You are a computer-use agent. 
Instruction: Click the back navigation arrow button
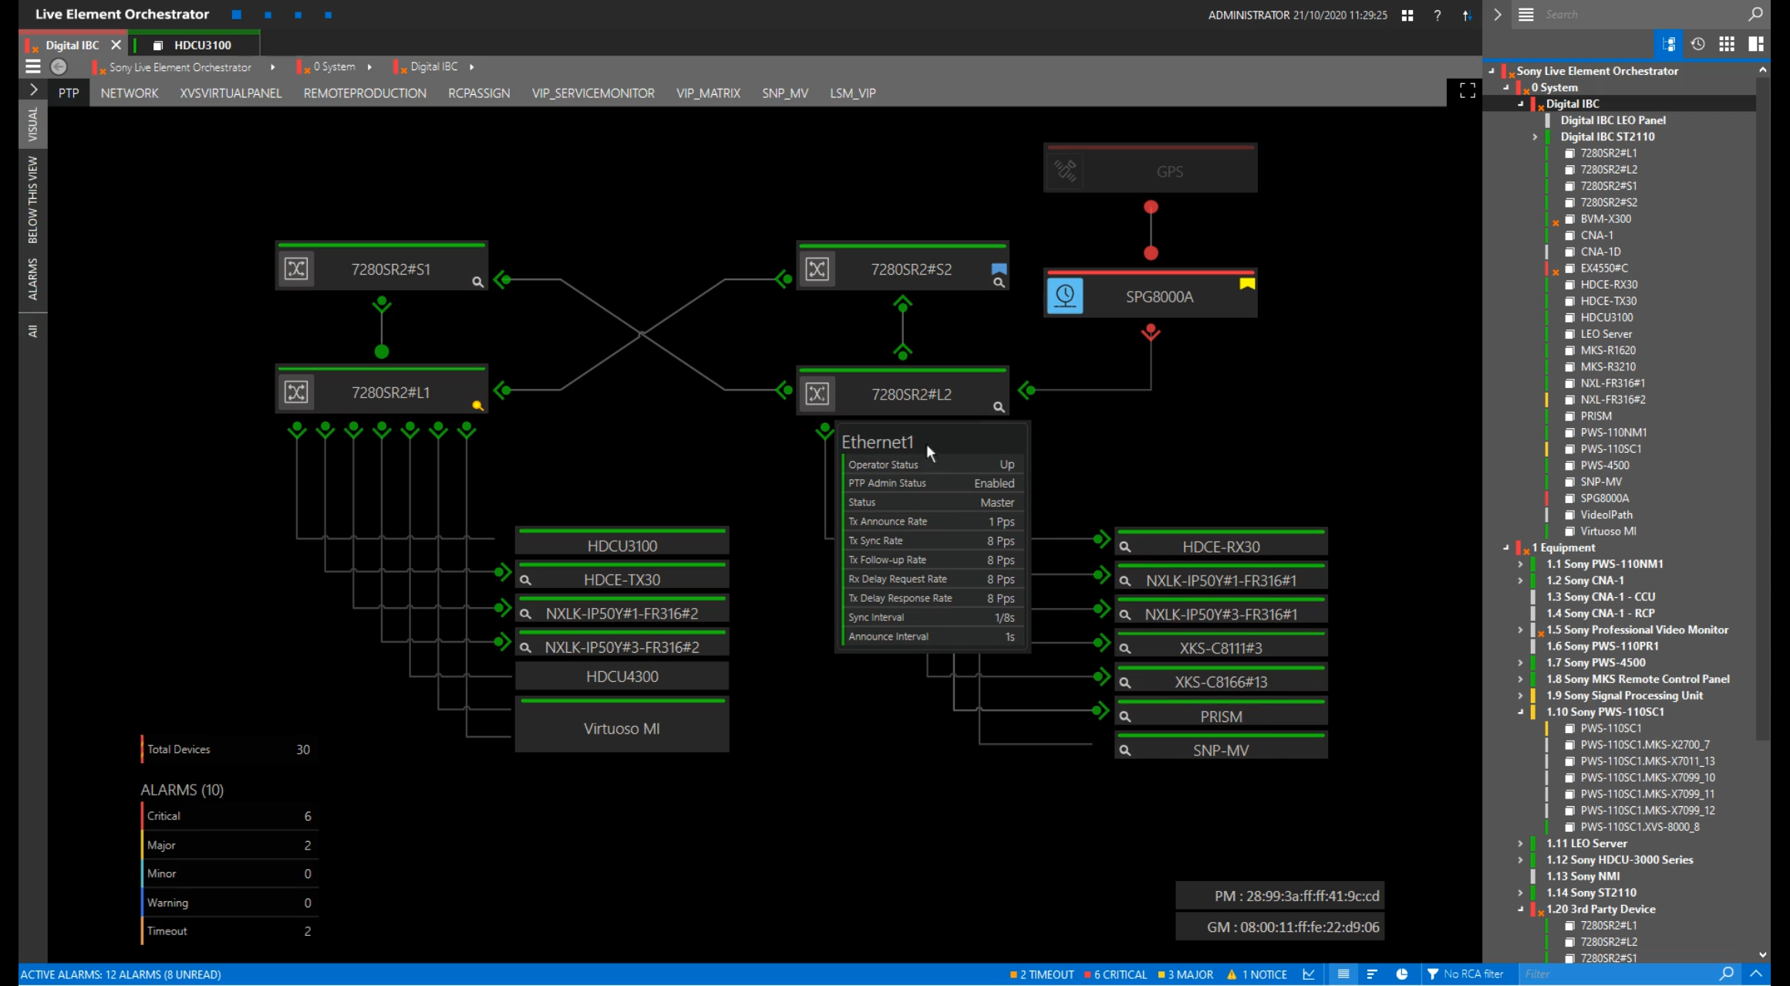tap(59, 67)
